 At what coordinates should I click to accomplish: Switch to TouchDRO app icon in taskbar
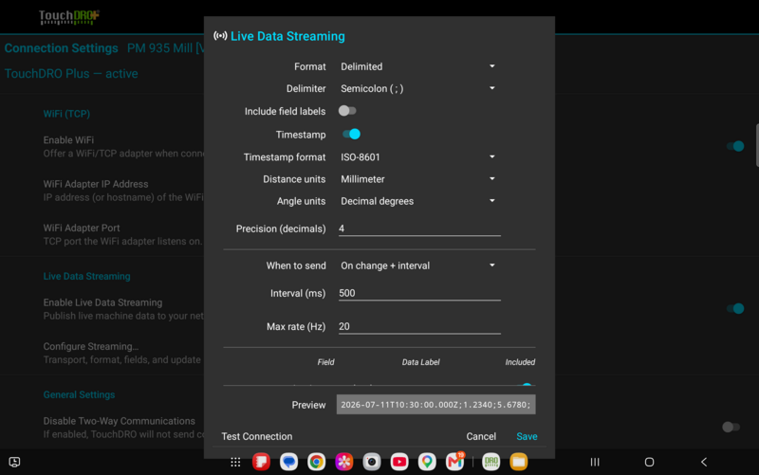point(491,462)
